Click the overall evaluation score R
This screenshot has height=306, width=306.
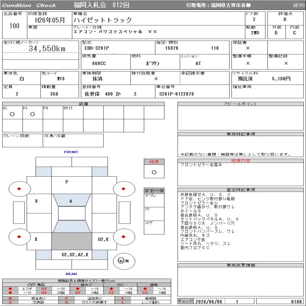click(285, 20)
